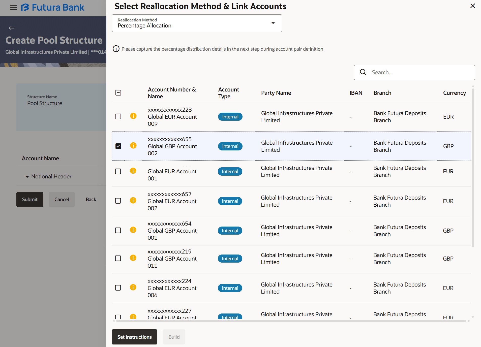Click the info icon for Global EUR Account 009

tap(133, 116)
